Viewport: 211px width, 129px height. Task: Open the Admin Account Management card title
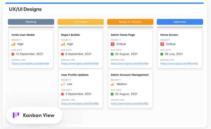tap(130, 75)
